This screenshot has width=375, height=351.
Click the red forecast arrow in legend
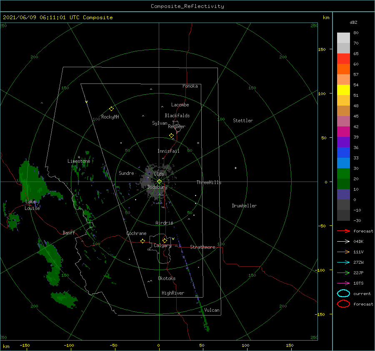point(343,231)
